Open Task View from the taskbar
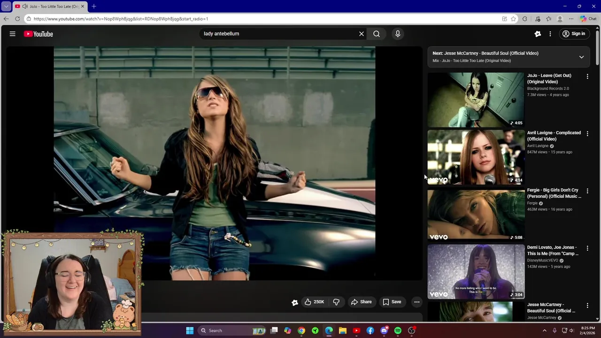Image resolution: width=601 pixels, height=338 pixels. pyautogui.click(x=274, y=330)
